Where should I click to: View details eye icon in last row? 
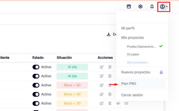pos(118,103)
